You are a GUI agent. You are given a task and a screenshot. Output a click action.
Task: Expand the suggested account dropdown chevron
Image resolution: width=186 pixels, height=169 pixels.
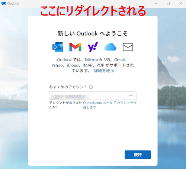(x=131, y=95)
